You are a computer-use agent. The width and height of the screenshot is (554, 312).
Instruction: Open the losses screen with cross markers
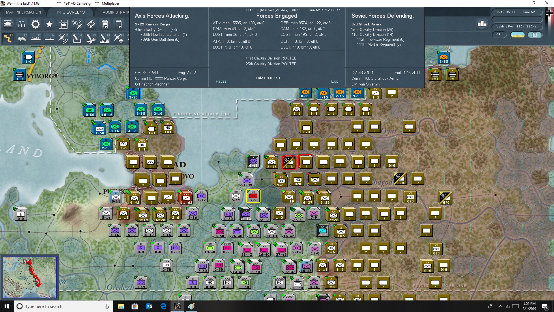(x=22, y=24)
